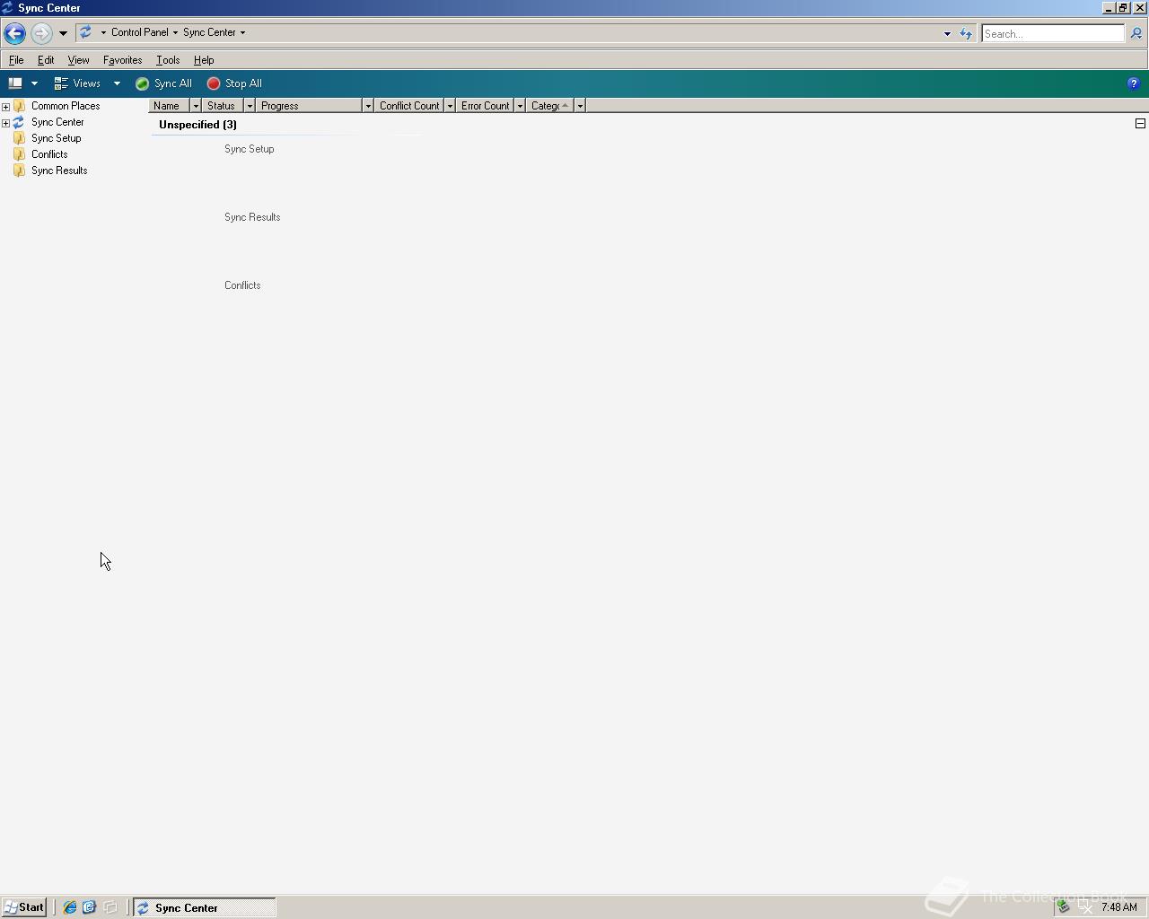The height and width of the screenshot is (919, 1149).
Task: Click the Views toolbar button
Action: click(78, 83)
